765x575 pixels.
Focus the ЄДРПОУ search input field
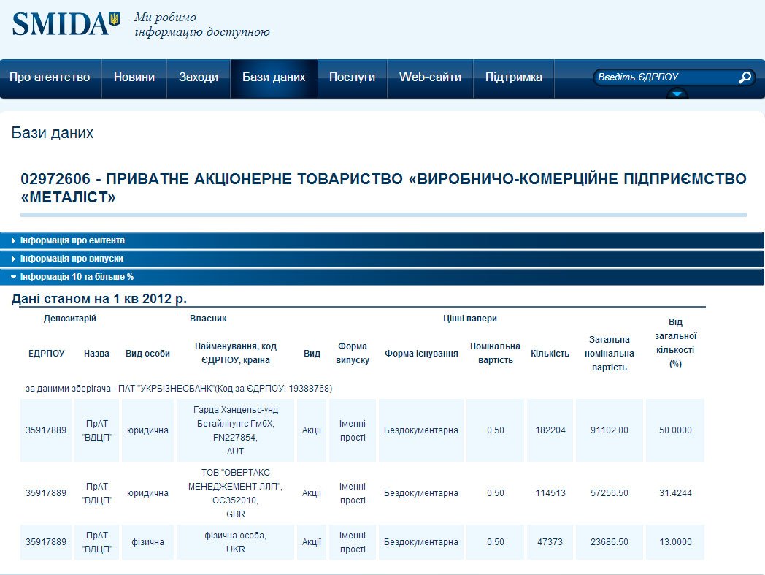point(666,77)
